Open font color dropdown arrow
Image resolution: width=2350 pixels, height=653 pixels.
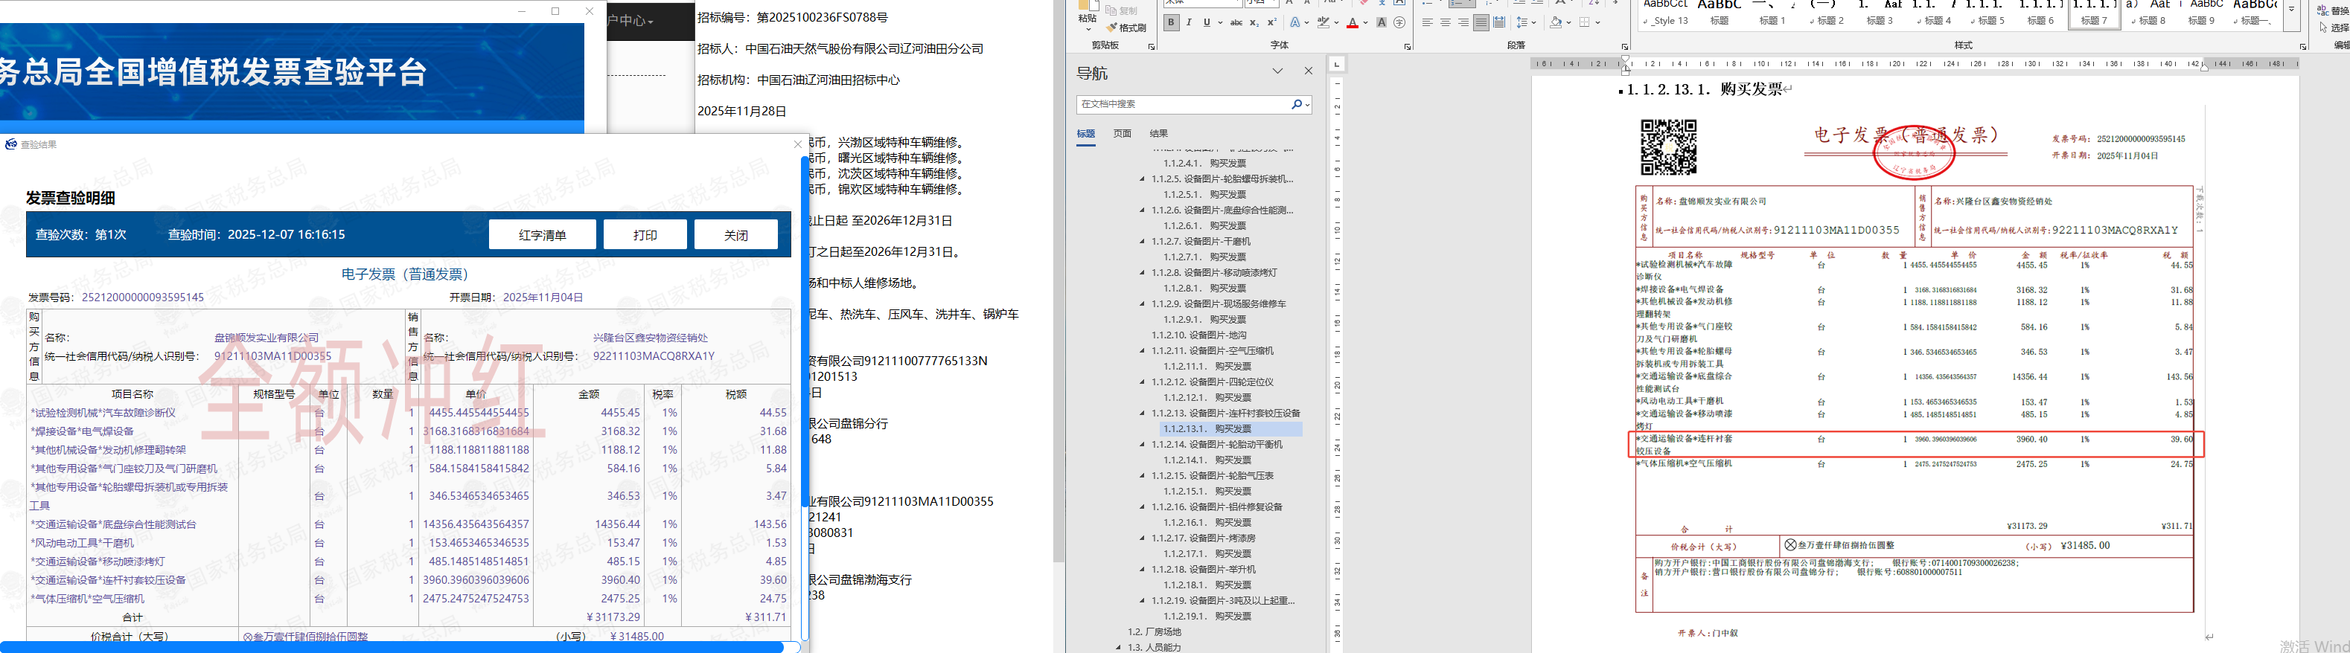click(1364, 23)
